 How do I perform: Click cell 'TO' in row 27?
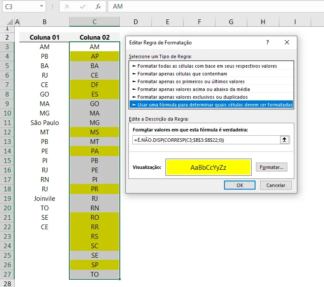tap(94, 275)
